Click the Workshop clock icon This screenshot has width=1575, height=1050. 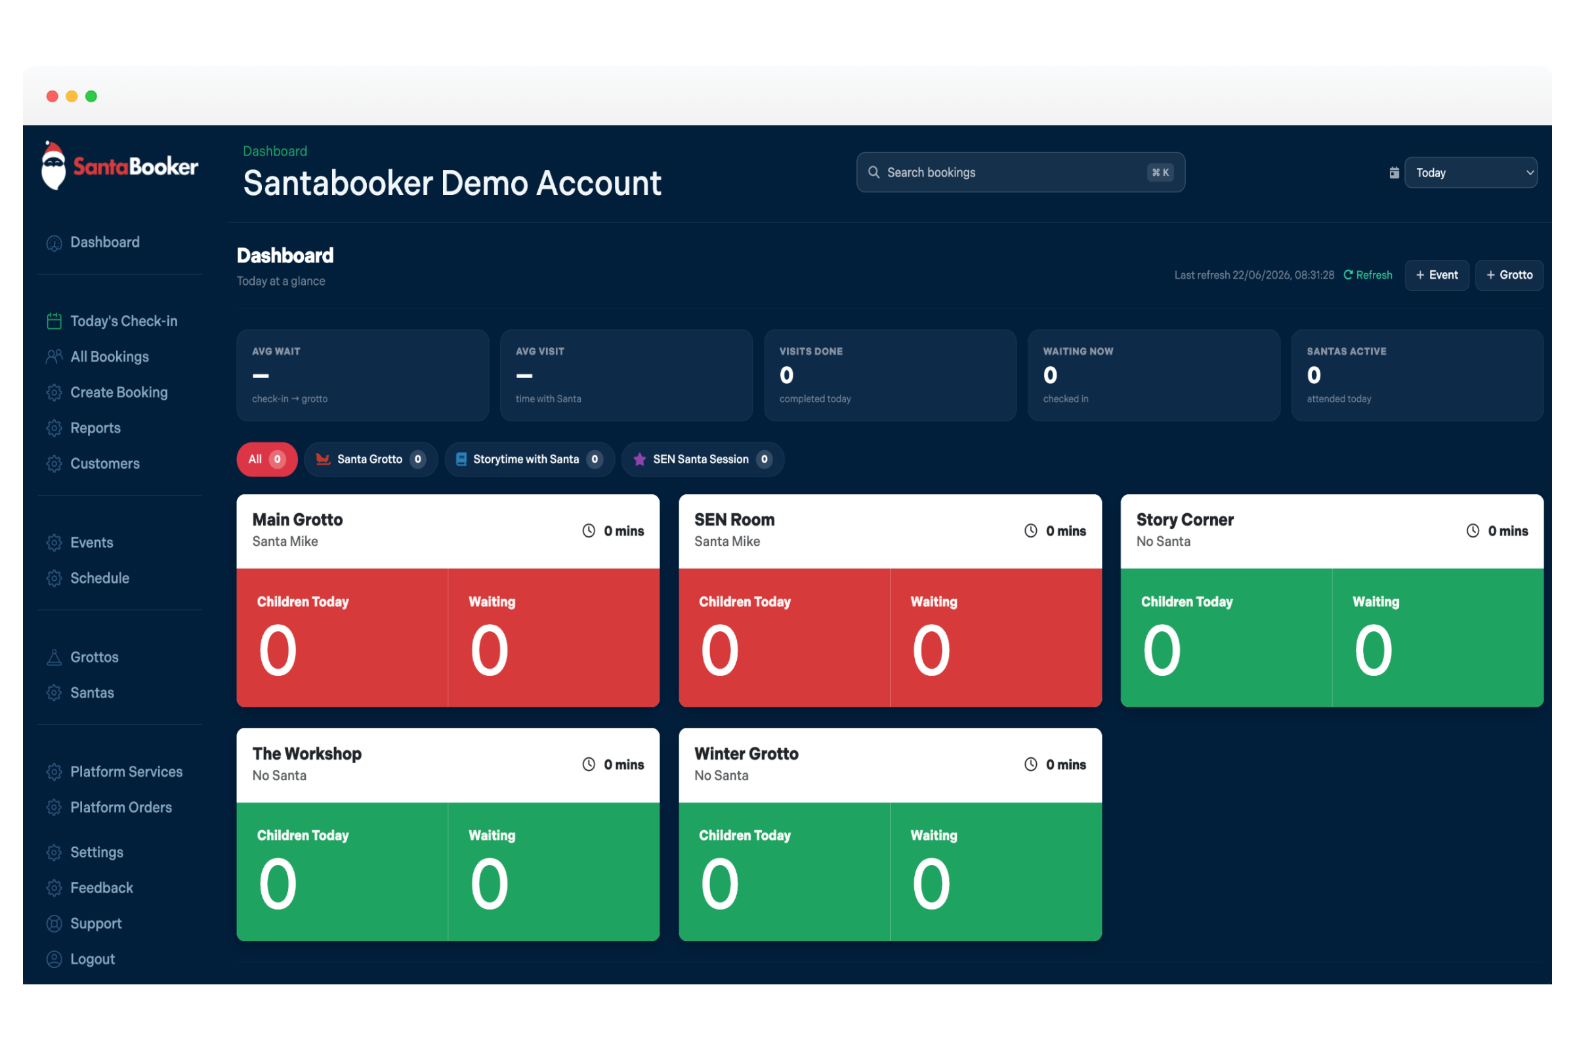click(x=589, y=764)
